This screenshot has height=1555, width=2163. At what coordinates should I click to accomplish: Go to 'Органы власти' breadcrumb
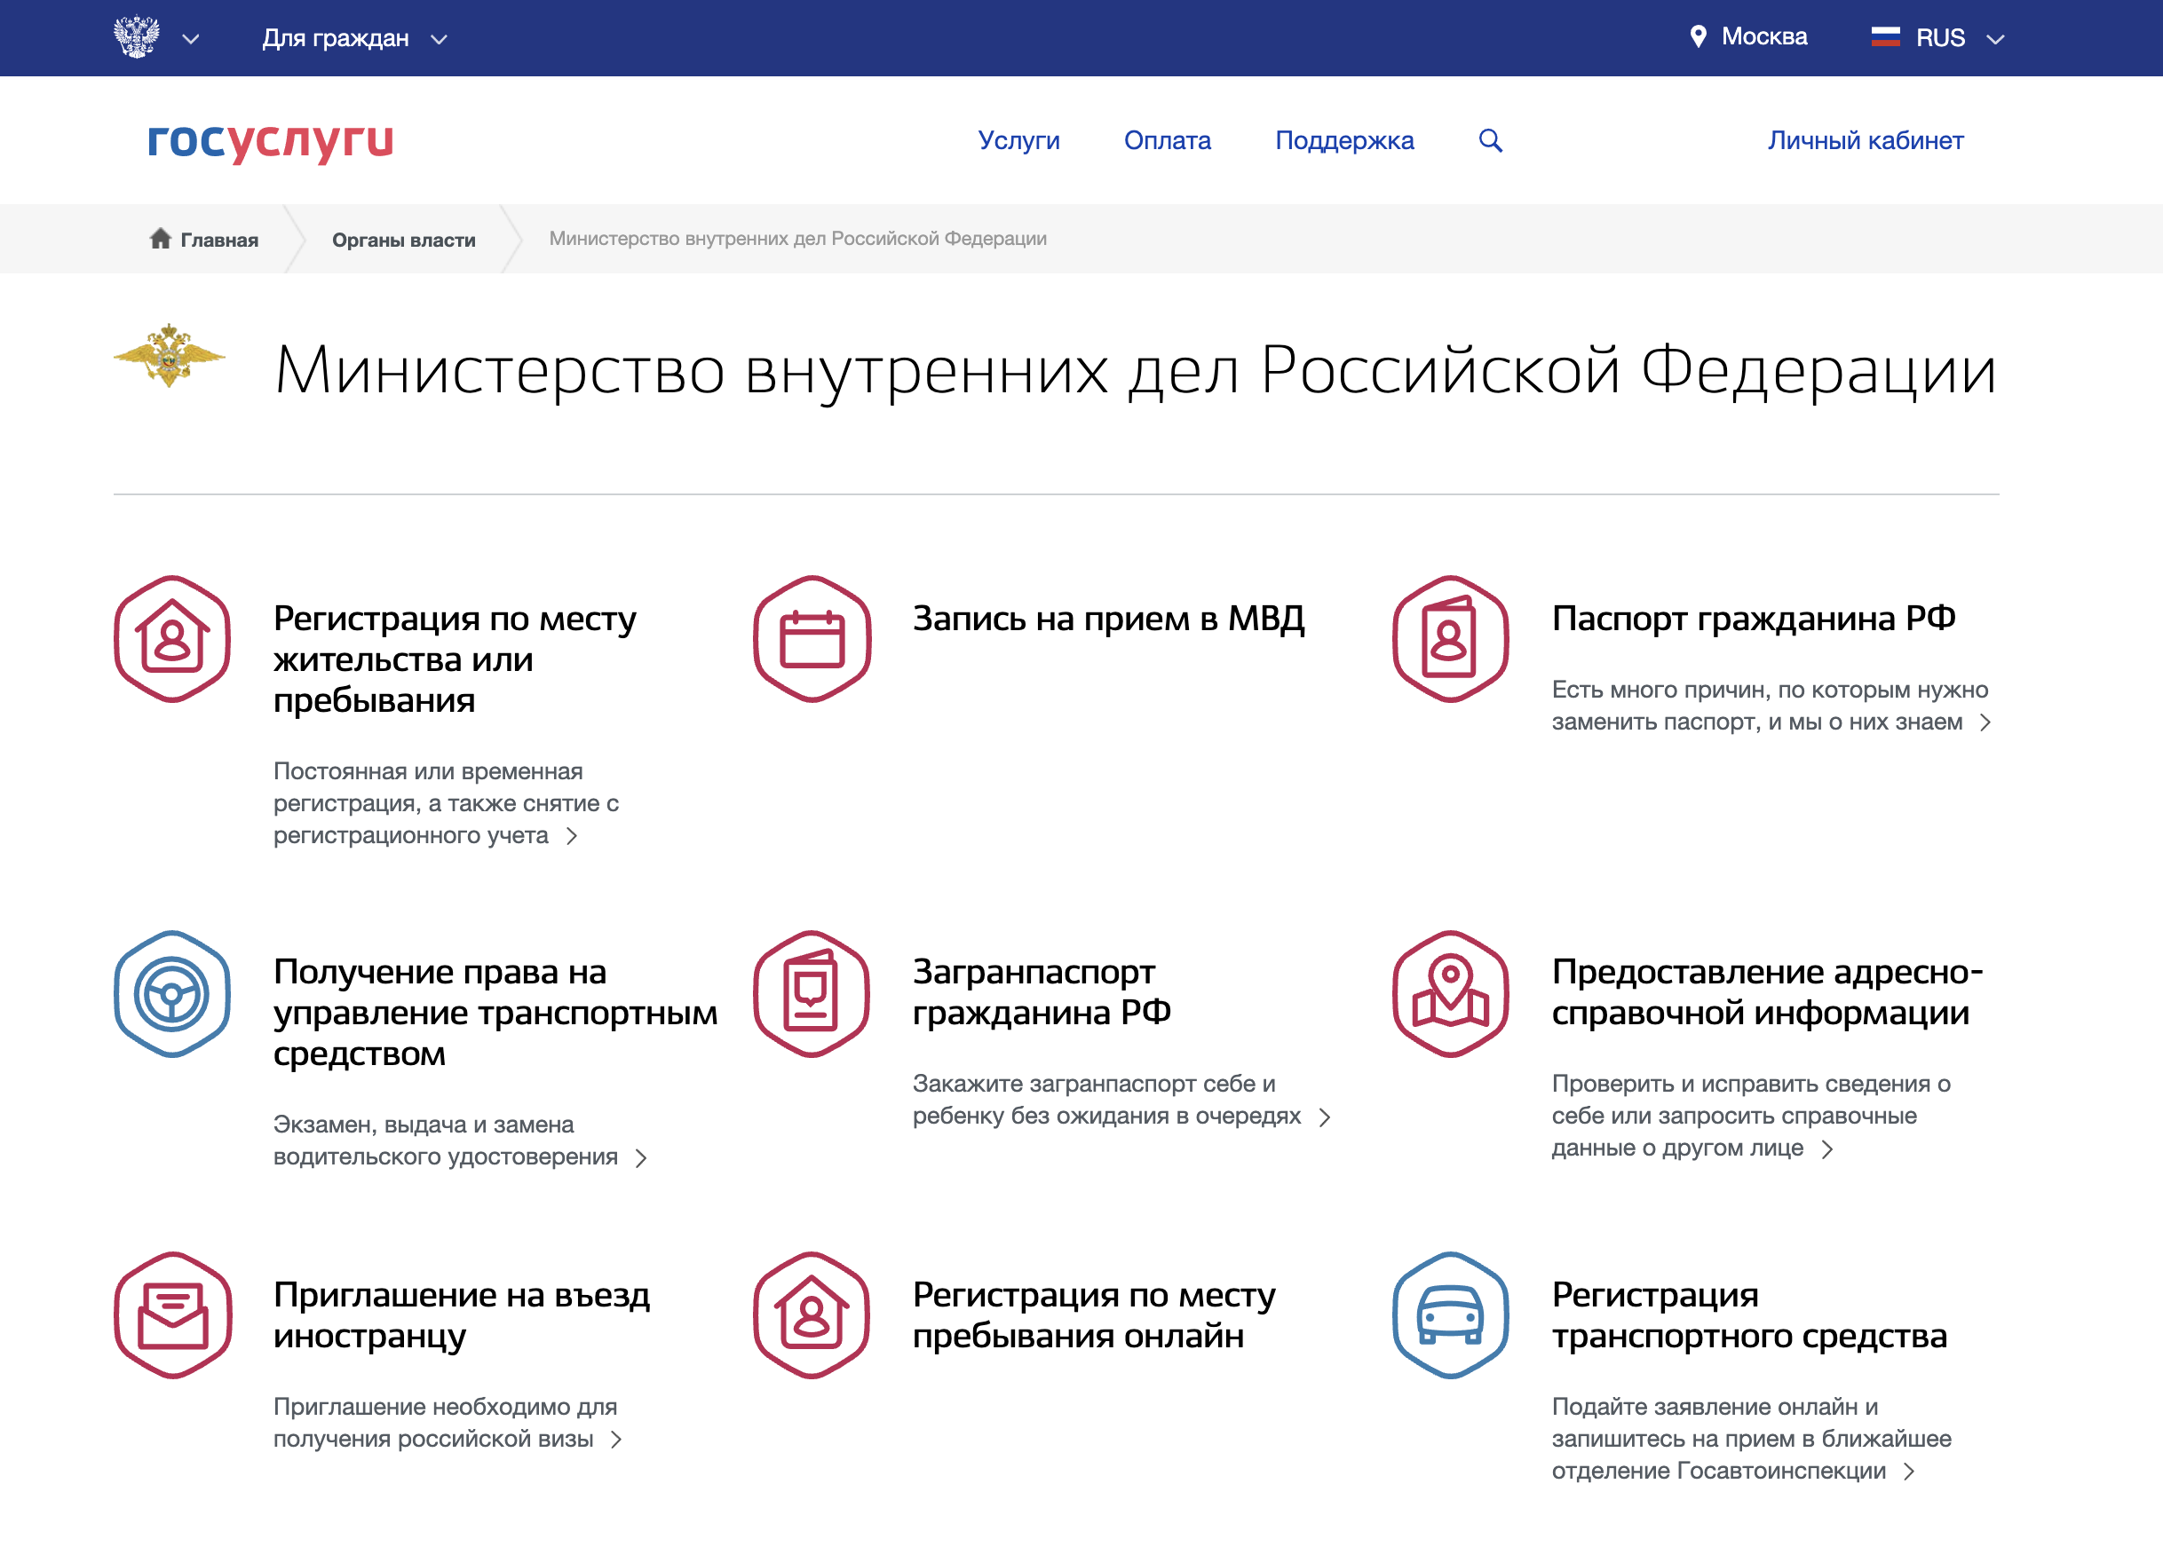point(403,241)
